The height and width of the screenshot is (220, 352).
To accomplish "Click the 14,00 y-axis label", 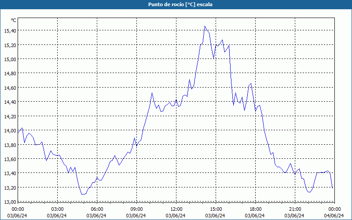I will [x=10, y=131].
